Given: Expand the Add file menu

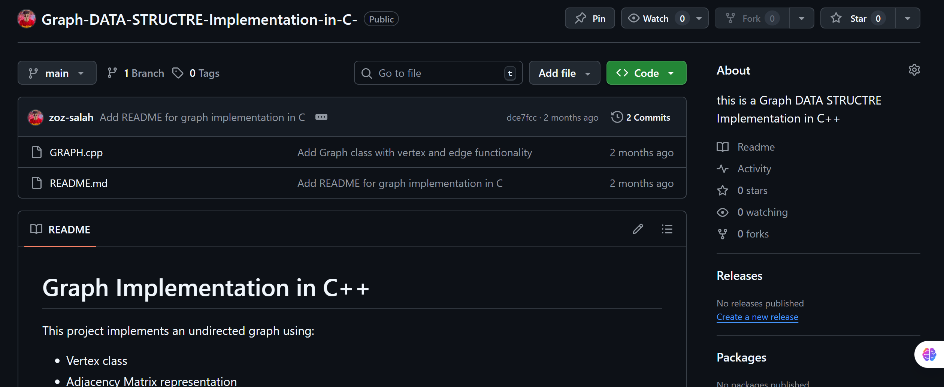Looking at the screenshot, I should [x=564, y=73].
